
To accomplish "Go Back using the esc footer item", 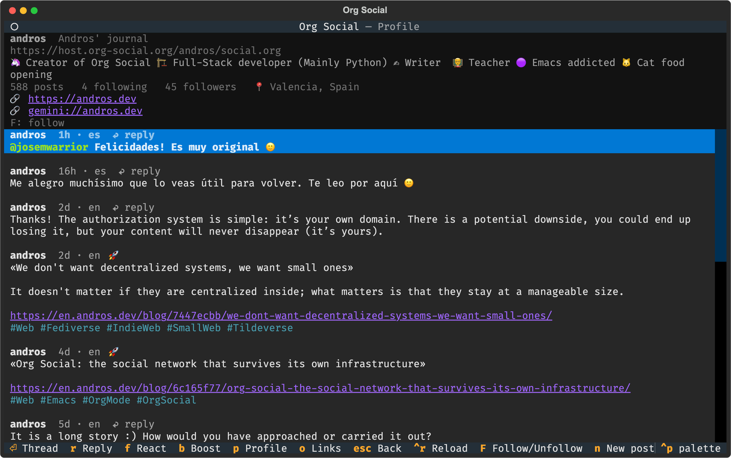I will click(377, 448).
